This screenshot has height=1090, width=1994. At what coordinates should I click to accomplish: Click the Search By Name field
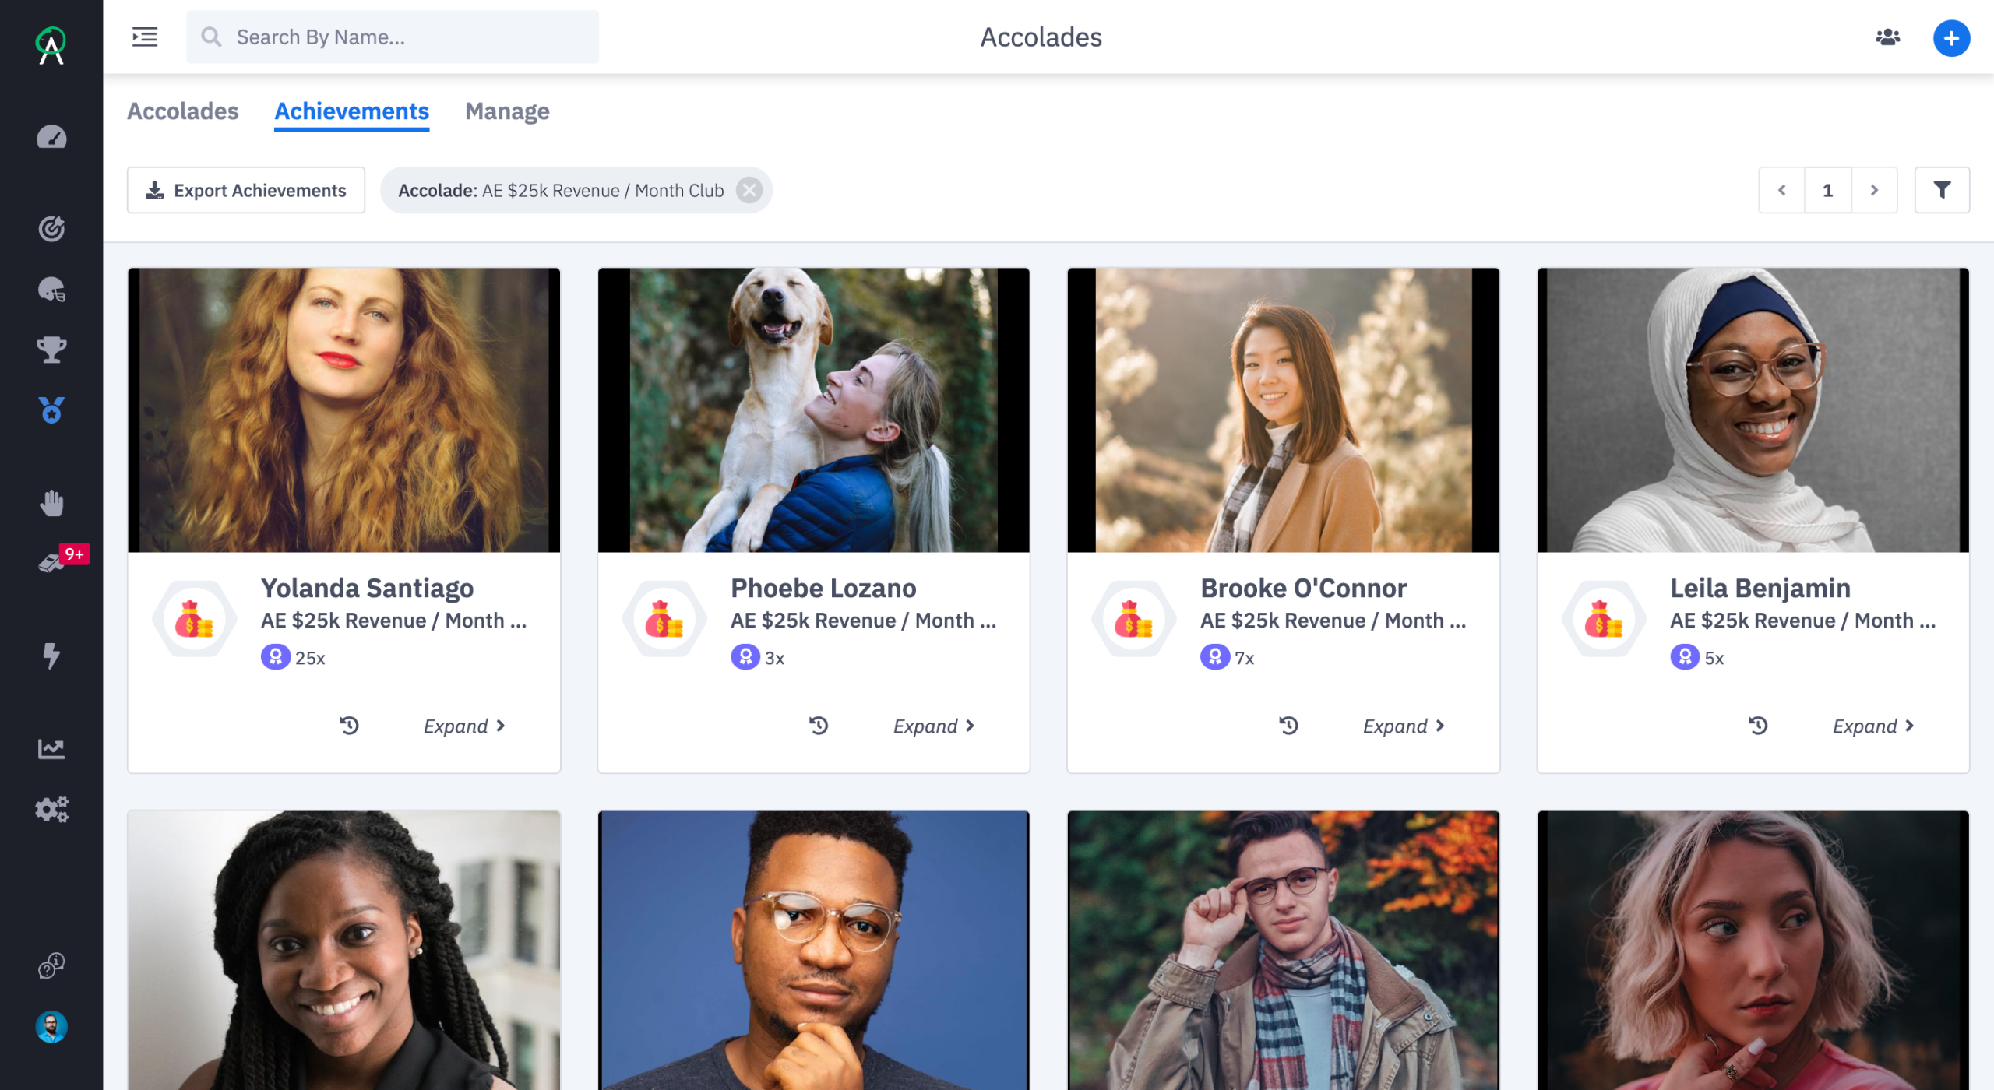405,37
